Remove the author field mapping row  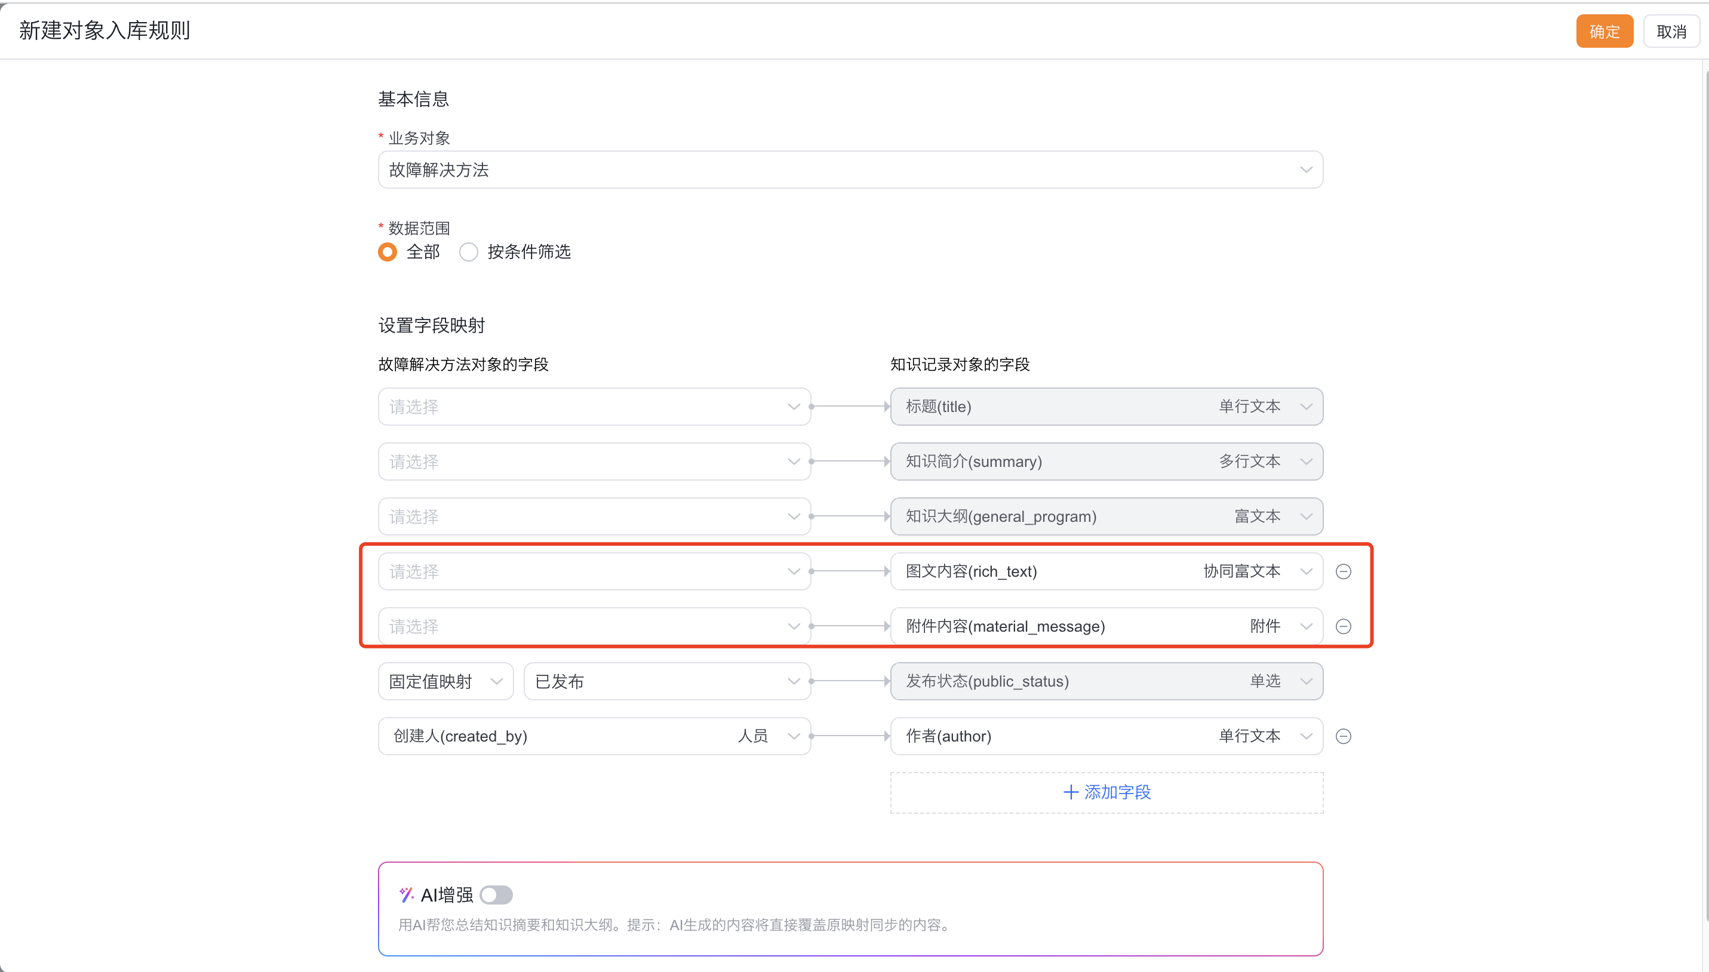pos(1343,736)
